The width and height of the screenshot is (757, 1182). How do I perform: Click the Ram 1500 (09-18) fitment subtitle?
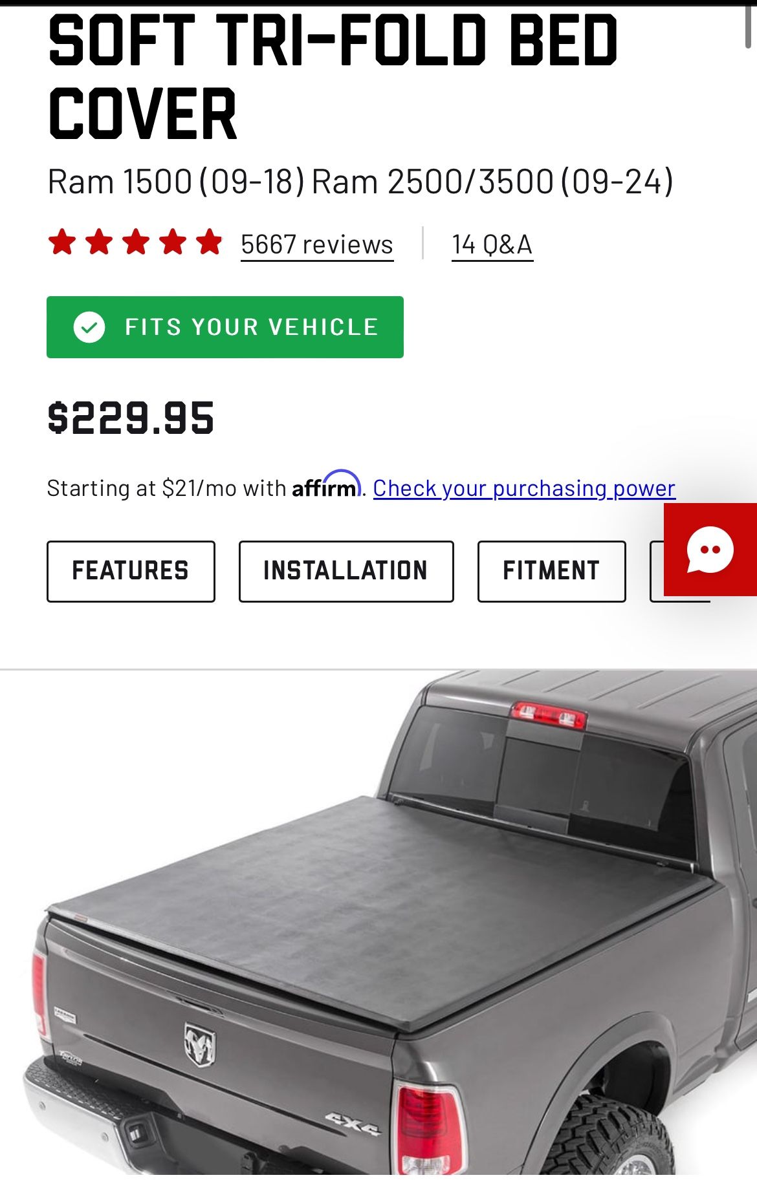176,182
